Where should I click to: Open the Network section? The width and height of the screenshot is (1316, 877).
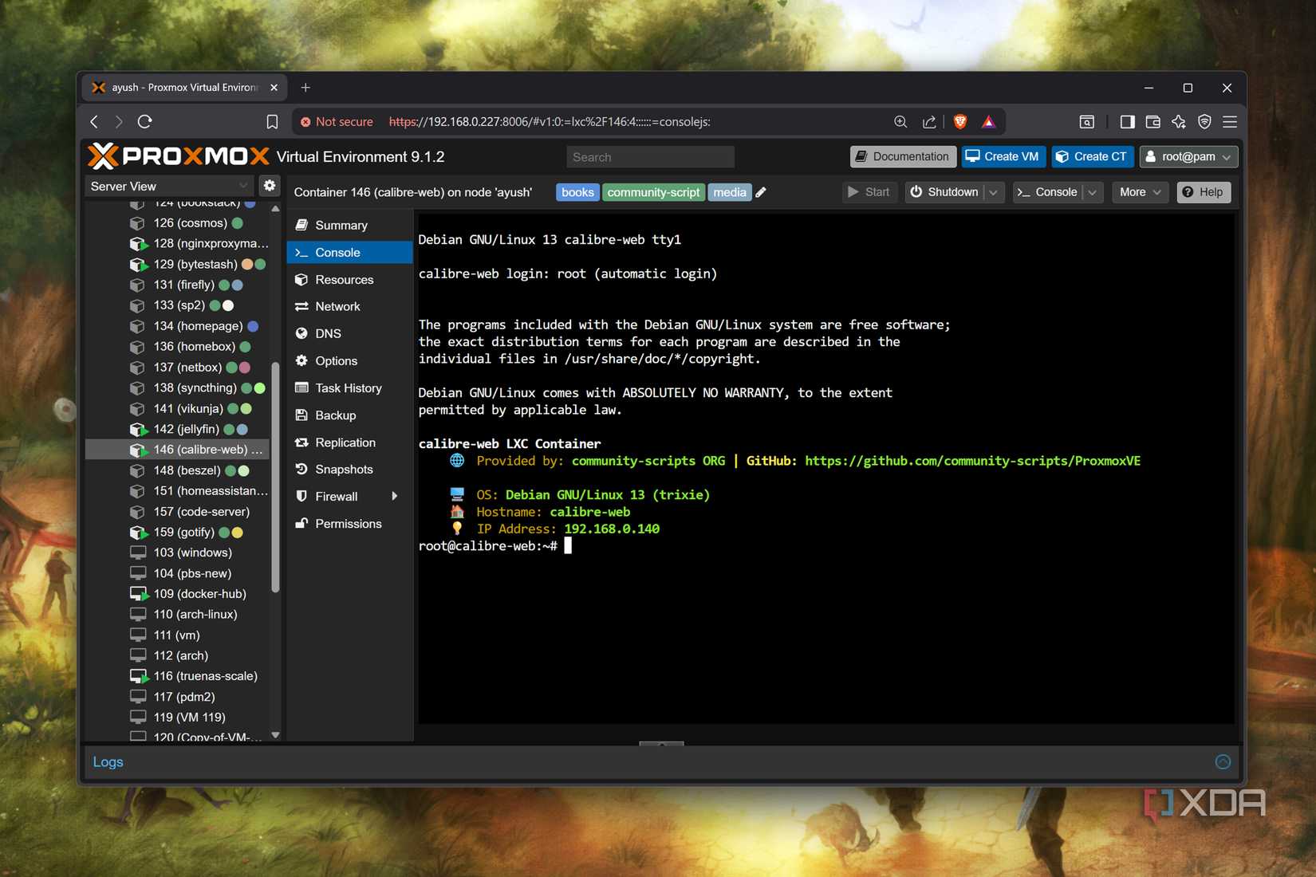click(349, 307)
